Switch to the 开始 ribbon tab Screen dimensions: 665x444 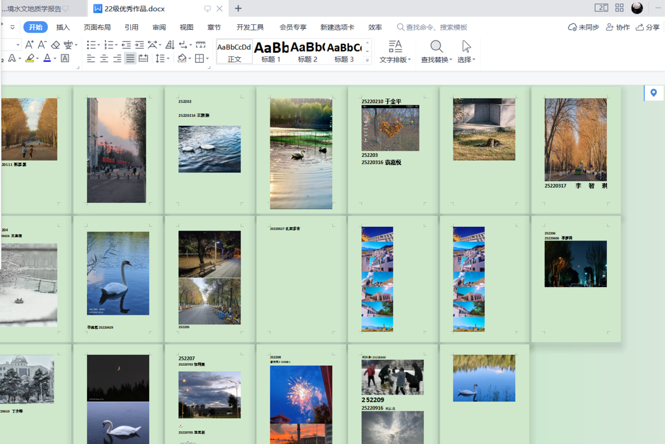35,27
